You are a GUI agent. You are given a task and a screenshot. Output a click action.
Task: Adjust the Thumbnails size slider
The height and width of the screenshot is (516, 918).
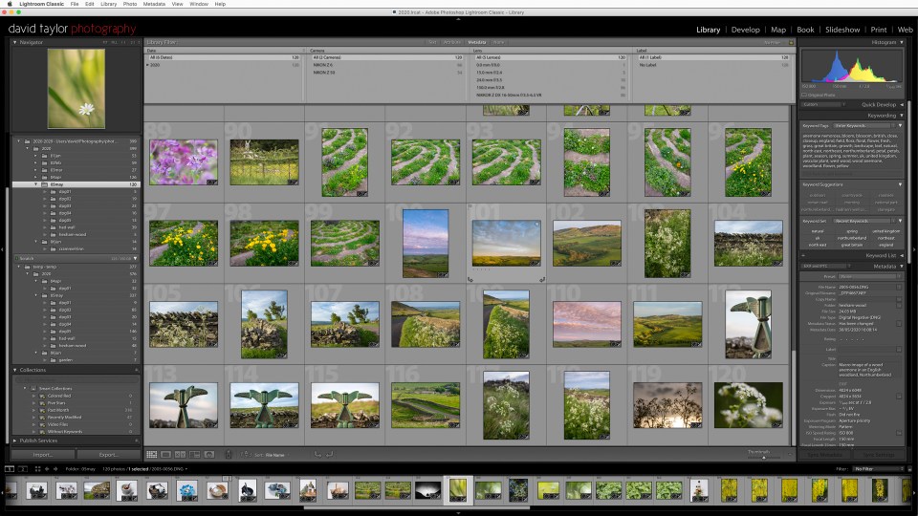pos(763,458)
